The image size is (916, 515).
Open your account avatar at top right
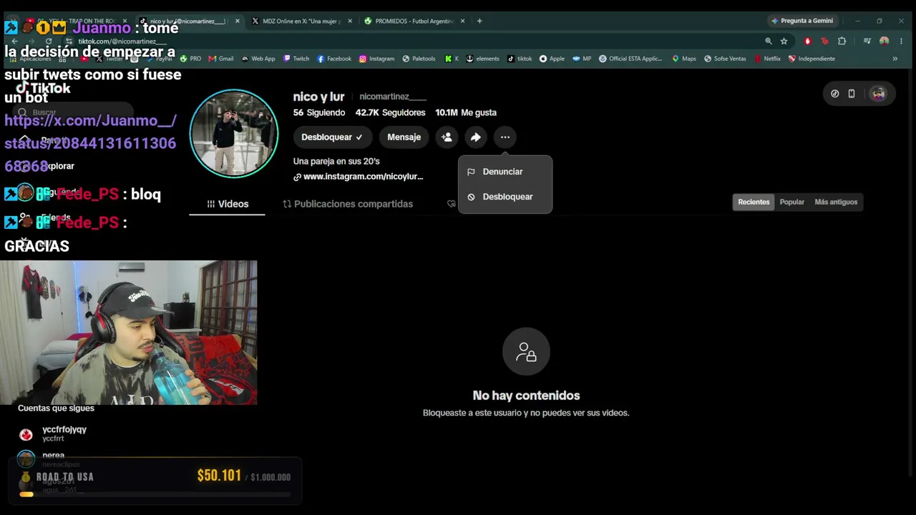tap(878, 94)
